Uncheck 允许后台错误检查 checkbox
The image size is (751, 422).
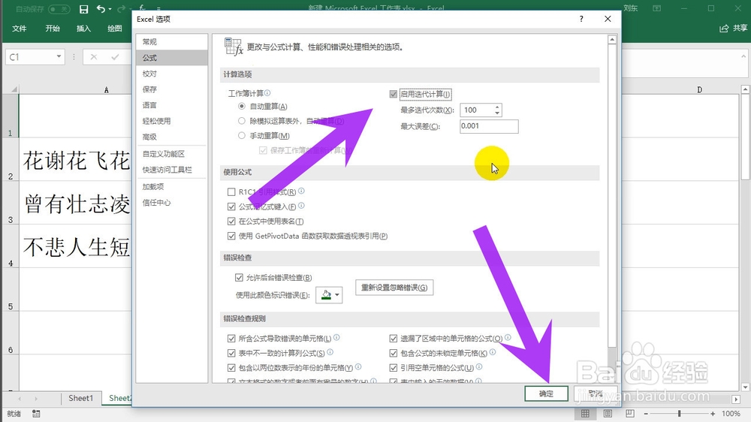[239, 278]
